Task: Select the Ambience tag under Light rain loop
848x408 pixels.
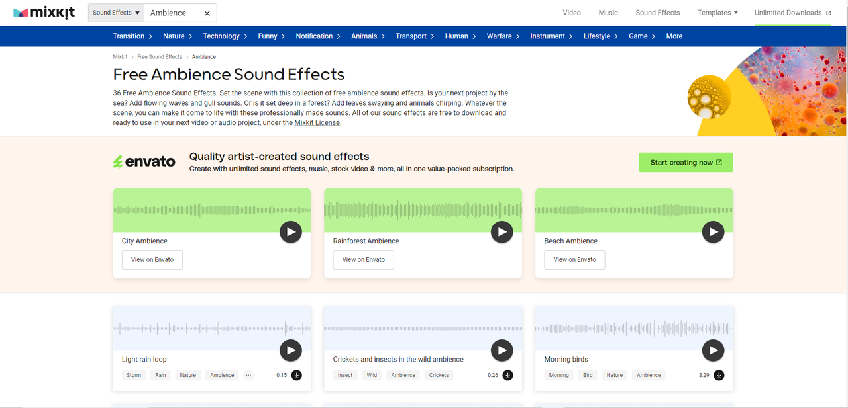Action: click(x=222, y=375)
